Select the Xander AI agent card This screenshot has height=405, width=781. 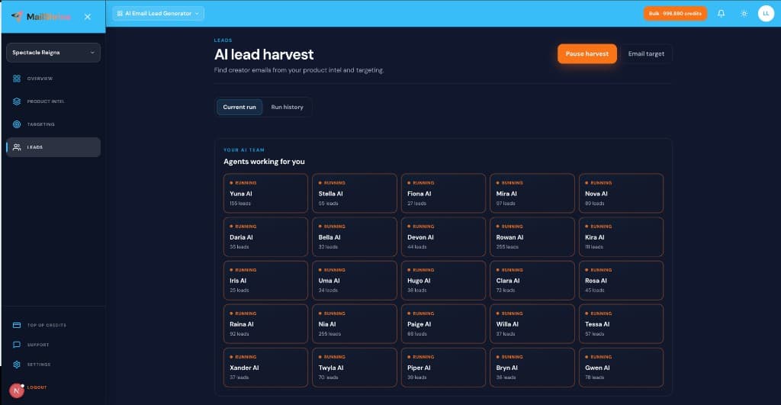point(265,368)
